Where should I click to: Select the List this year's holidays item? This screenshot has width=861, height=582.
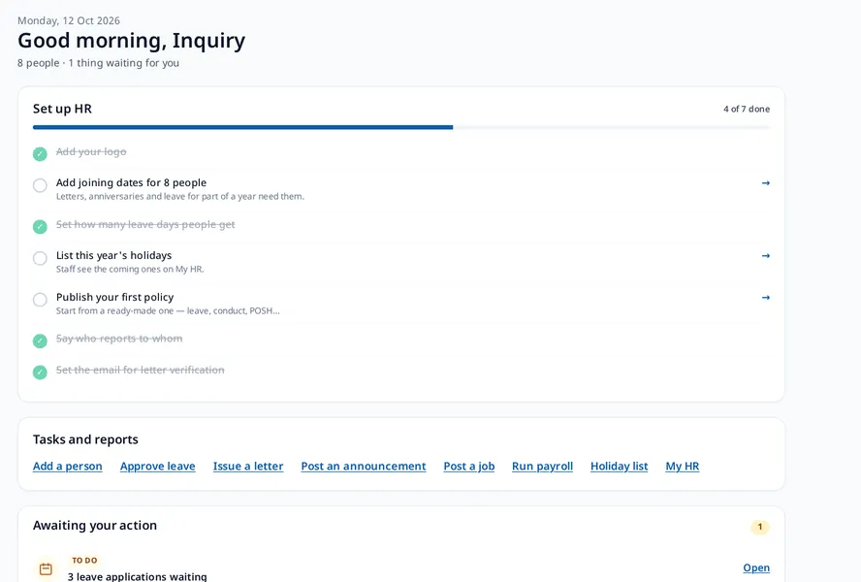click(401, 261)
